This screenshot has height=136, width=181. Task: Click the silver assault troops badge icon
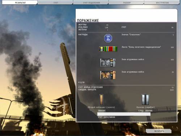click(108, 63)
